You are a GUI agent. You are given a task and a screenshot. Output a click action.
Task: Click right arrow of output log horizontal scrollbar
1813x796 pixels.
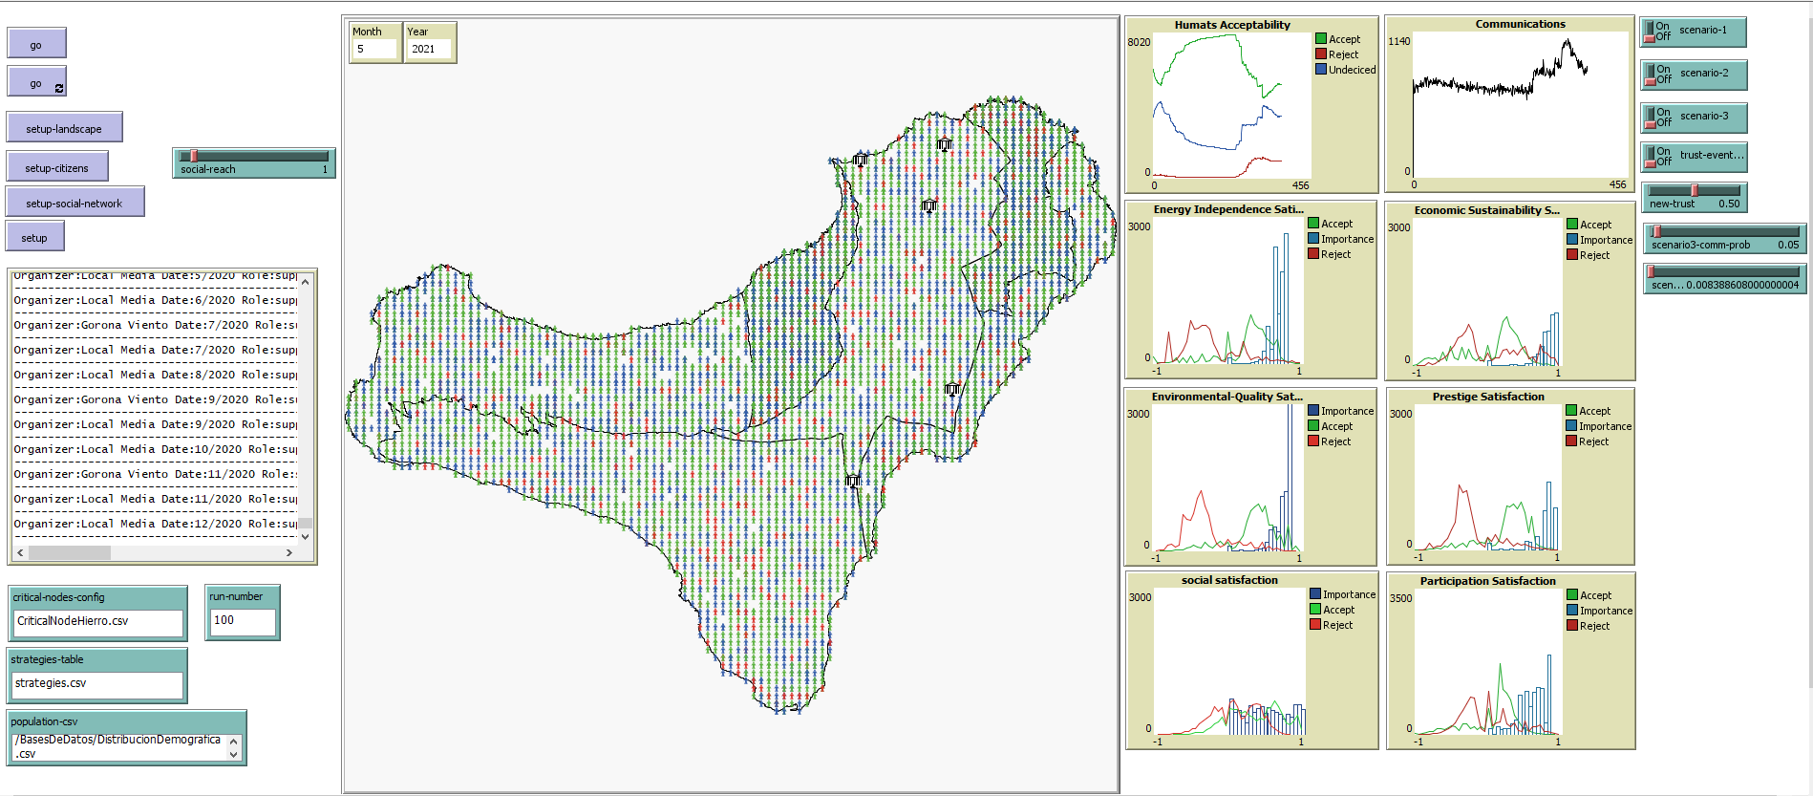coord(289,552)
